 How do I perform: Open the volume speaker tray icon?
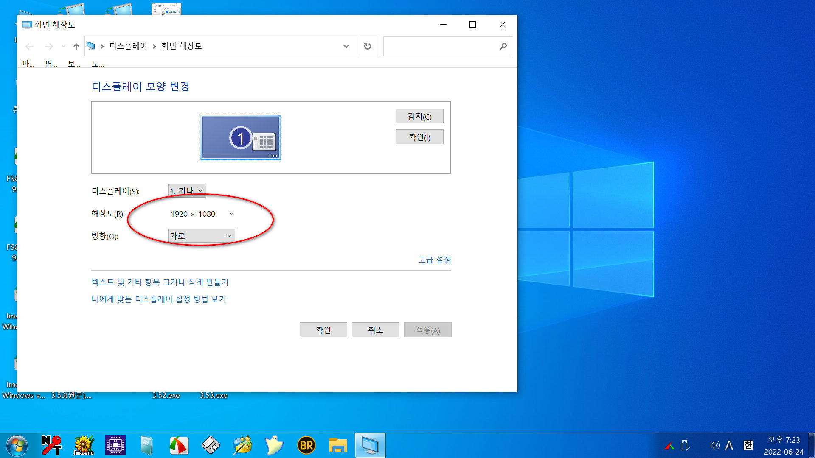tap(715, 445)
